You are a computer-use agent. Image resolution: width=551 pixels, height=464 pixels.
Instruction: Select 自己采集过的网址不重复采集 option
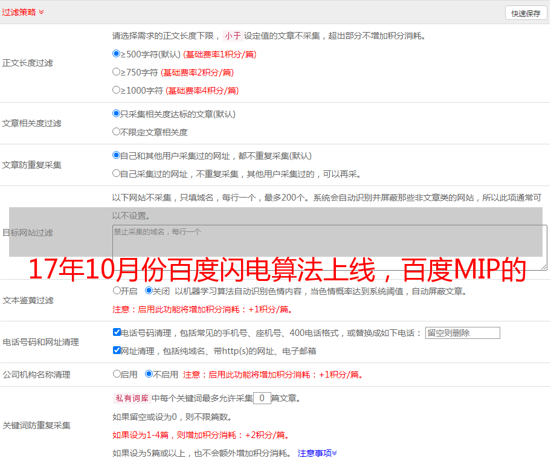pyautogui.click(x=117, y=173)
